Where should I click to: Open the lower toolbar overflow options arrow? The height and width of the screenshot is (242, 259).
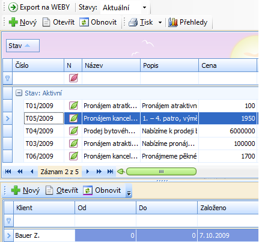click(129, 193)
